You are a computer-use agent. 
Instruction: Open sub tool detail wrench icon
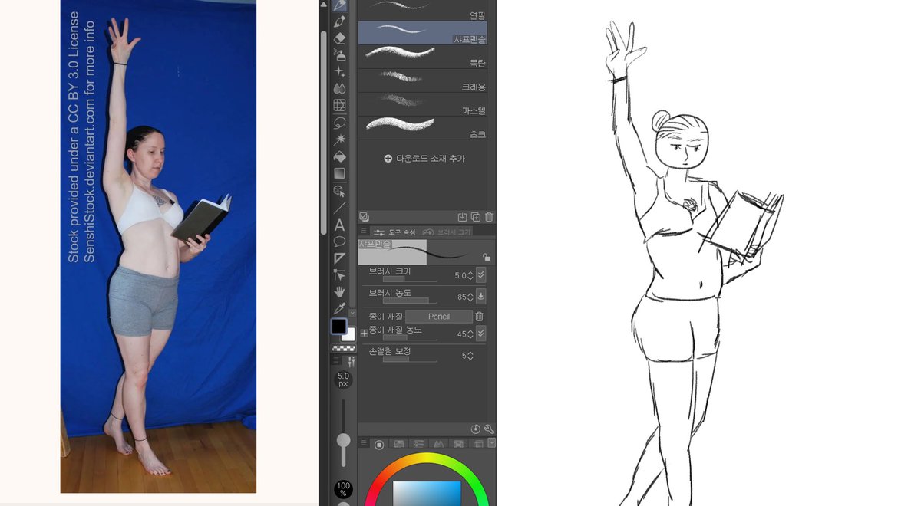tap(489, 429)
